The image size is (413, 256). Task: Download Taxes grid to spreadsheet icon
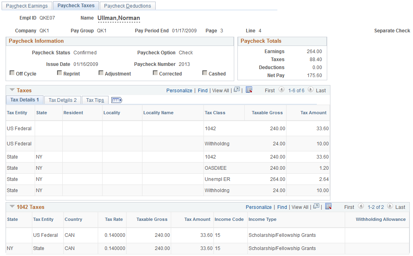tap(249, 89)
